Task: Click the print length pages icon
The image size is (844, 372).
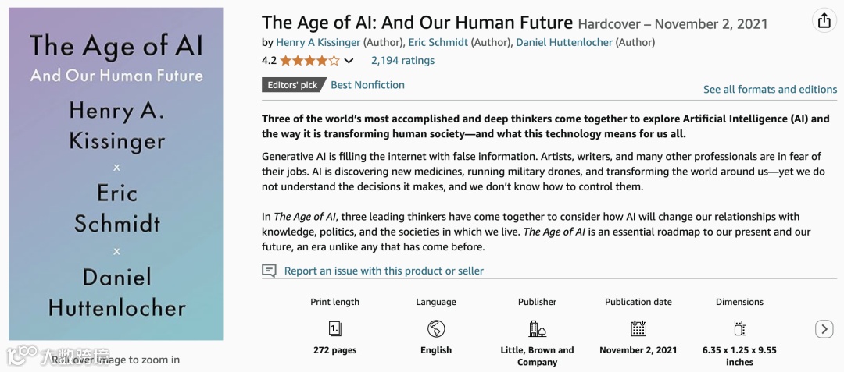Action: [335, 328]
